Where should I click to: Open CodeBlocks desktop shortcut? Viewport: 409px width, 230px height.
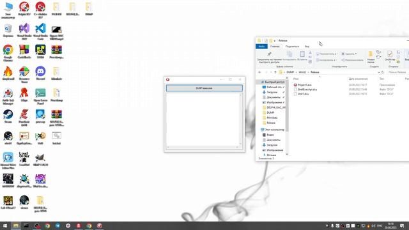click(x=24, y=52)
